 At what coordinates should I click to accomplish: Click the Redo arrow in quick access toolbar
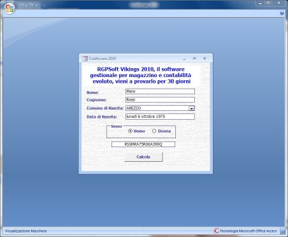click(31, 5)
